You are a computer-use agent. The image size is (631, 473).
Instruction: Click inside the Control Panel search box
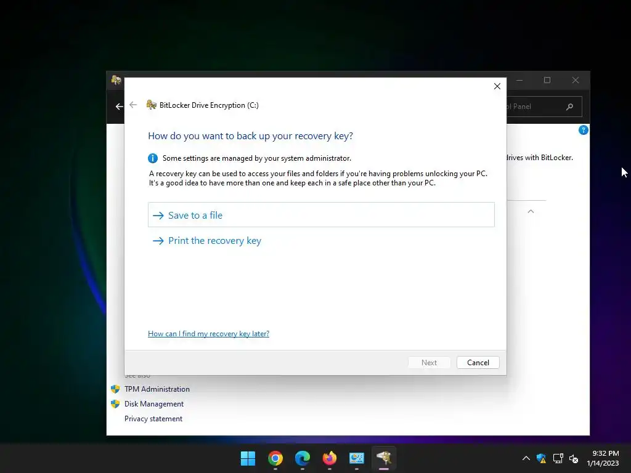coord(544,107)
